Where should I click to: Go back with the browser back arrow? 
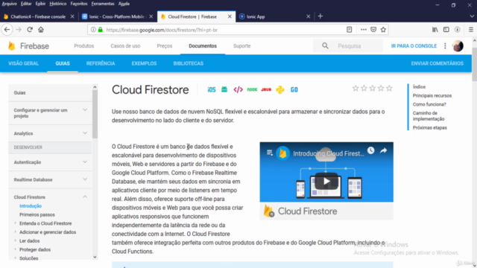(7, 30)
